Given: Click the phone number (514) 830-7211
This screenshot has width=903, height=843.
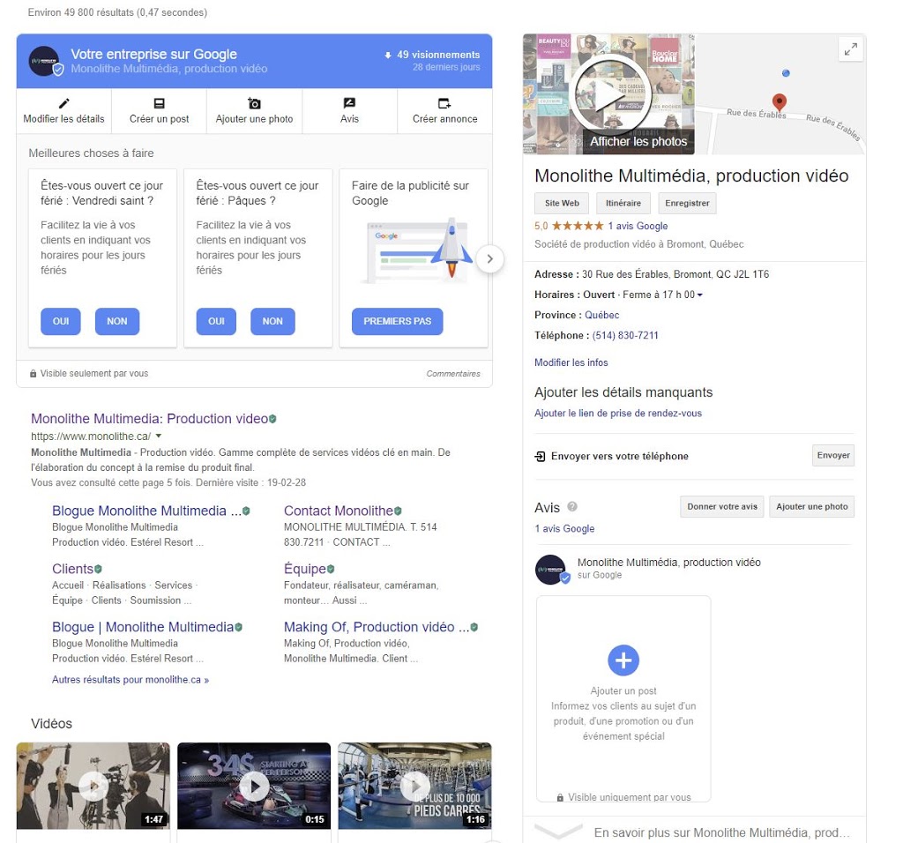Looking at the screenshot, I should 625,335.
